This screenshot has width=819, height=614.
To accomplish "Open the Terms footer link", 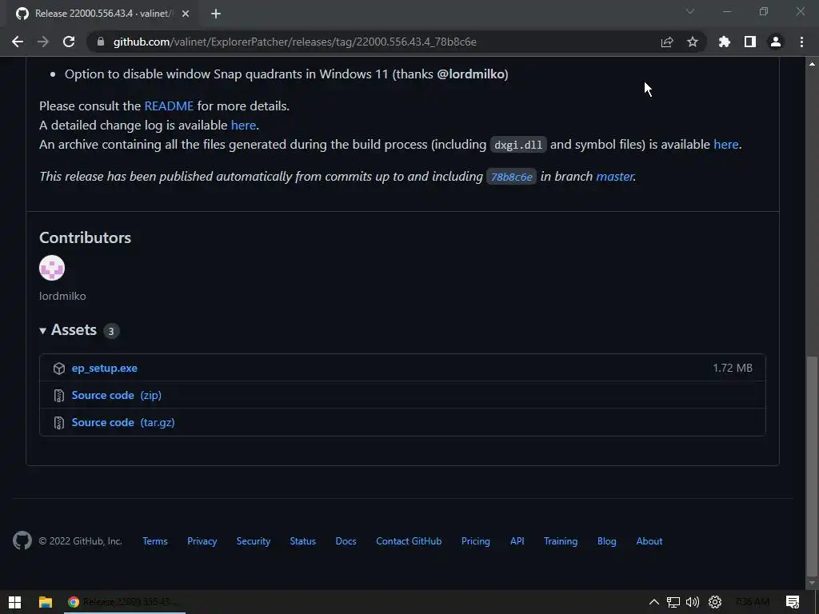I will (155, 541).
